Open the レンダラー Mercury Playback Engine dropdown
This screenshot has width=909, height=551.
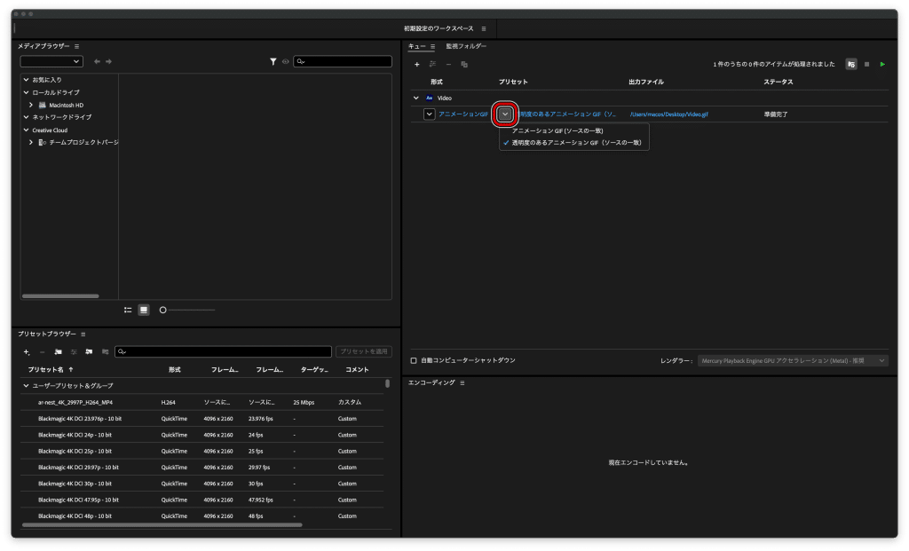792,361
